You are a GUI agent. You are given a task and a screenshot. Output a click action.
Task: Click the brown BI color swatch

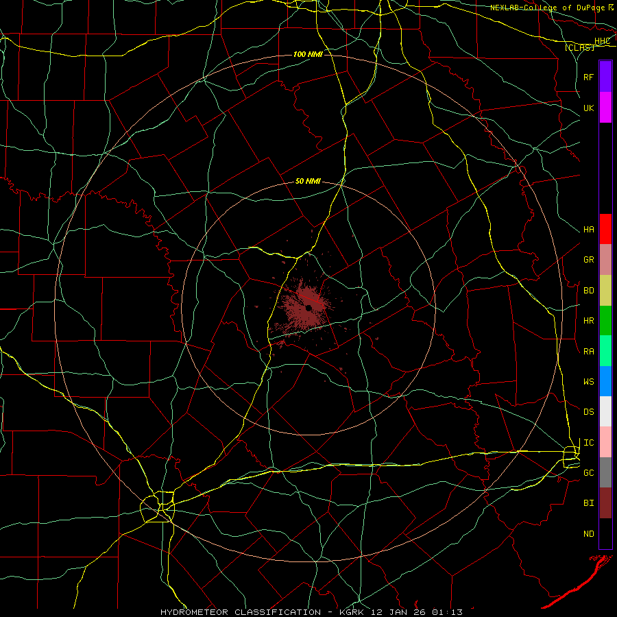click(605, 503)
